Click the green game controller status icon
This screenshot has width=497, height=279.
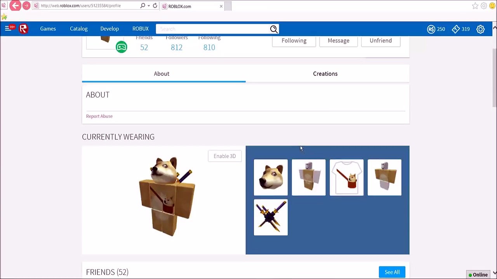(x=122, y=47)
